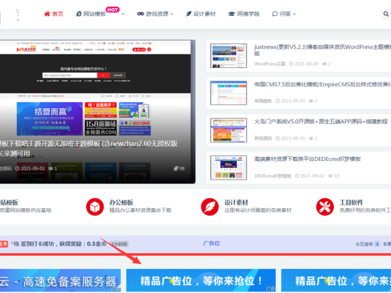Screen dimensions: 391x293
Task: Open the justnews post thumbnail
Action: [228, 55]
